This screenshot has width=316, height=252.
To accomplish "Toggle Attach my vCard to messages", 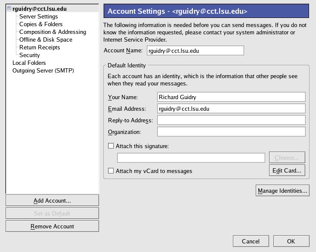I will (x=111, y=171).
